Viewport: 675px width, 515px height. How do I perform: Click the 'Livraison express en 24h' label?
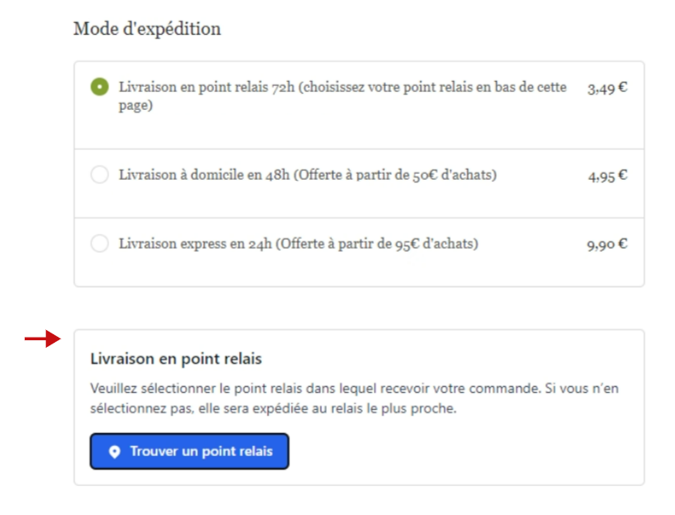pyautogui.click(x=195, y=244)
